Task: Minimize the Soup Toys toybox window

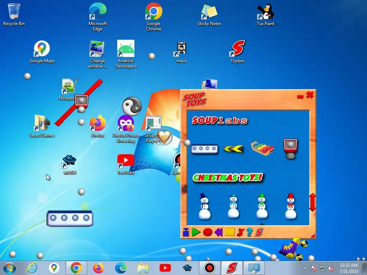Action: [x=300, y=97]
